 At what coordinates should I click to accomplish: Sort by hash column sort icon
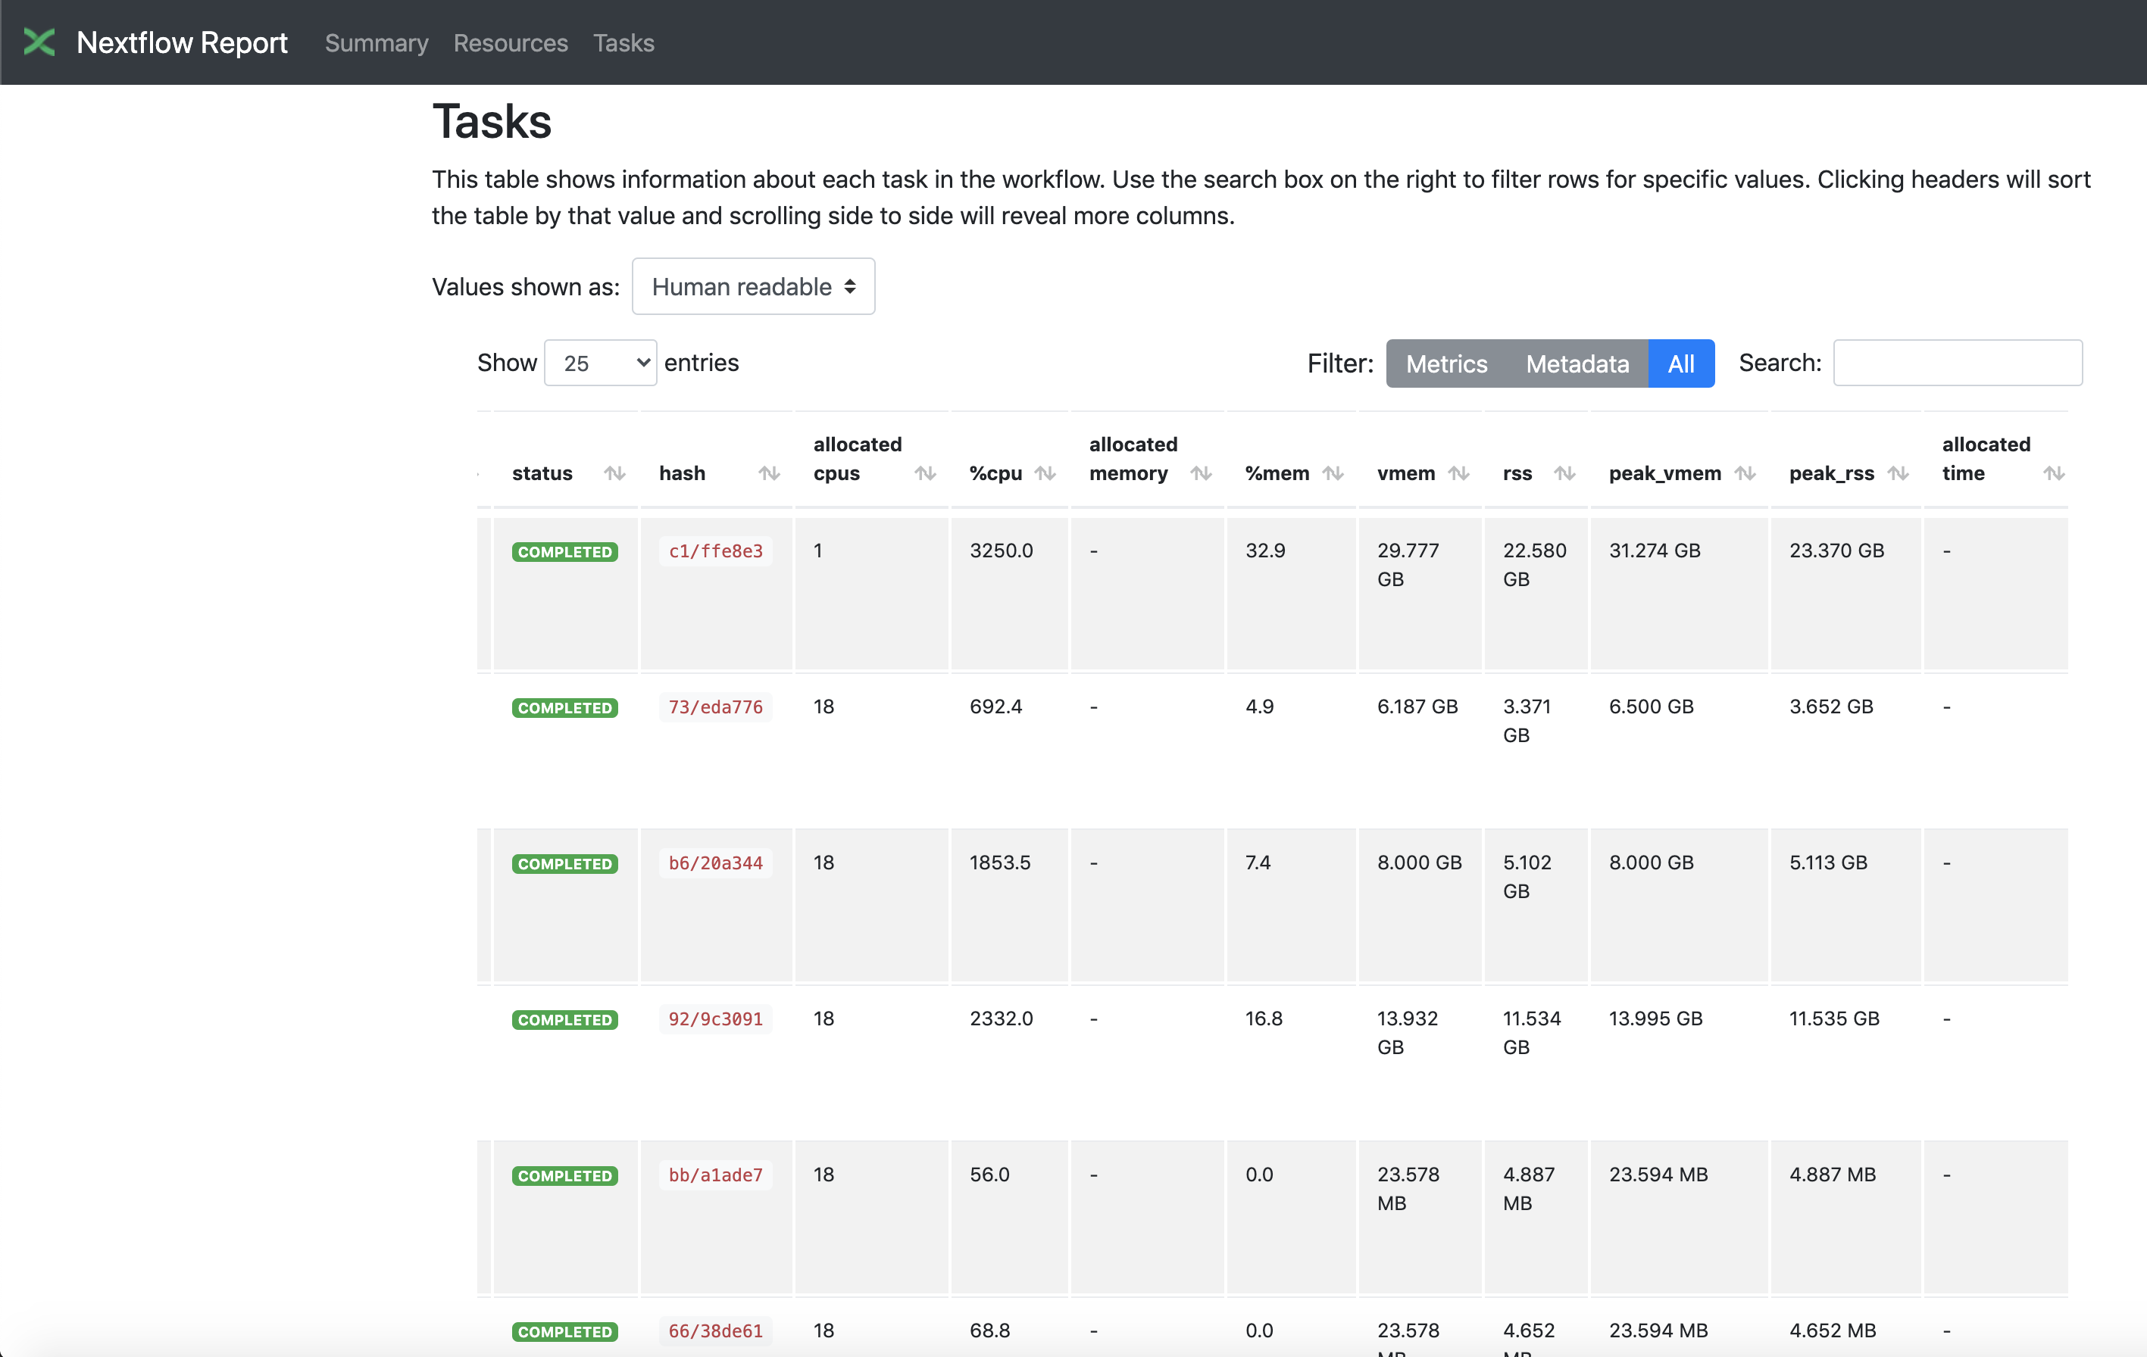click(x=768, y=473)
